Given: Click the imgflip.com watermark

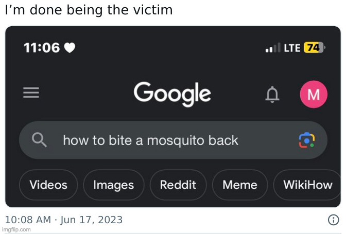Looking at the screenshot, I should click(16, 230).
